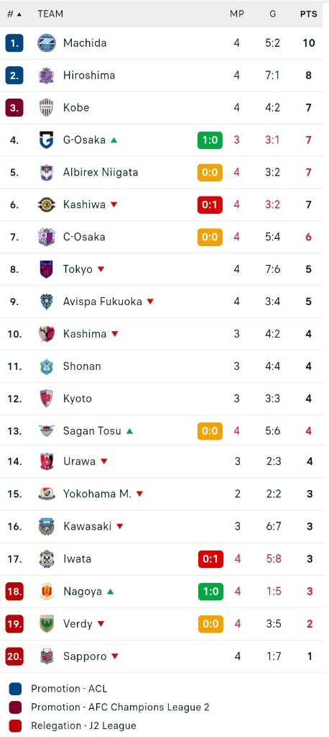This screenshot has width=329, height=737.
Task: Click the G goals column header
Action: point(273,14)
